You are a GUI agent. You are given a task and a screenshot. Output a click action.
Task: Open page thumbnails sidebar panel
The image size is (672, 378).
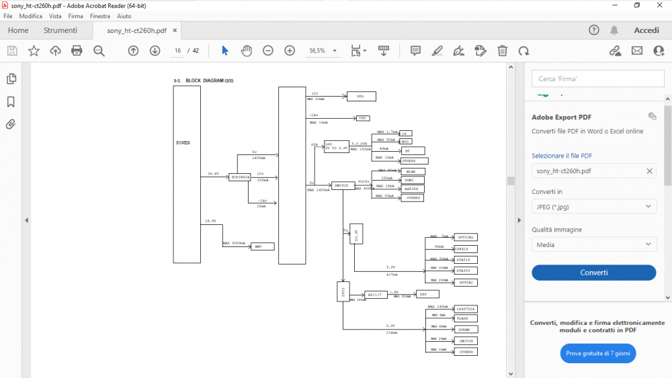[x=11, y=79]
